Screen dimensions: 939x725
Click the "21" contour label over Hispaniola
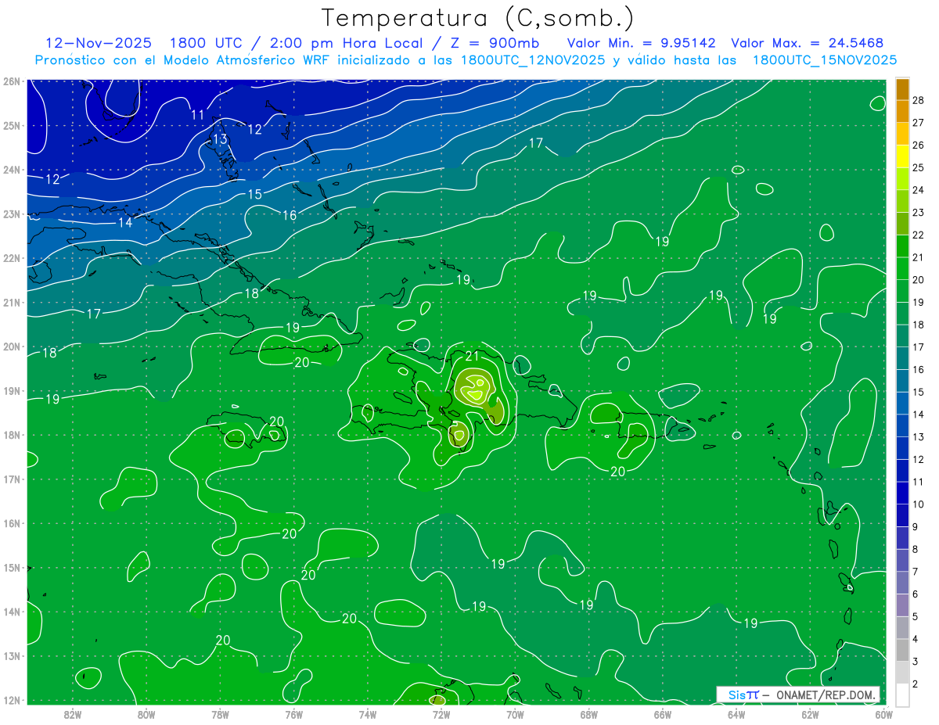click(471, 357)
